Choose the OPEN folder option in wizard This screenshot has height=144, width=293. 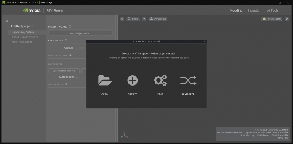coord(105,85)
